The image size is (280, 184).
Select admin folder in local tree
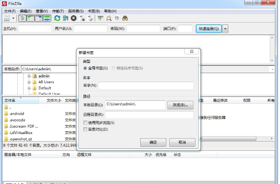[x=44, y=76]
